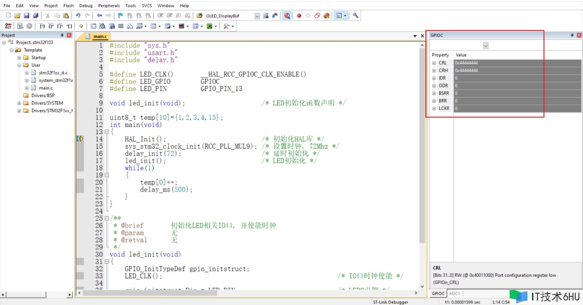Click the Step Over debug icon
583x305 pixels.
point(51,26)
